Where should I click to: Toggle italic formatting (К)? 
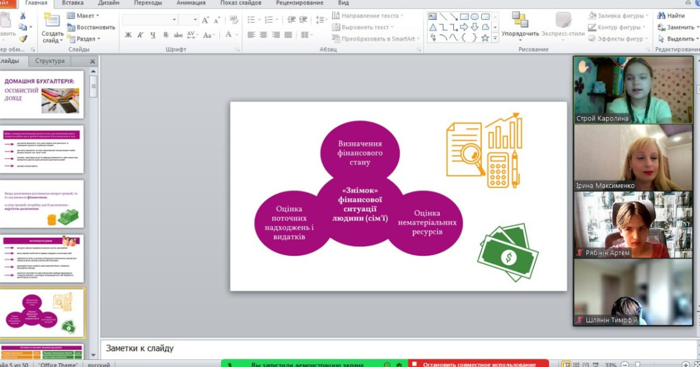click(141, 35)
